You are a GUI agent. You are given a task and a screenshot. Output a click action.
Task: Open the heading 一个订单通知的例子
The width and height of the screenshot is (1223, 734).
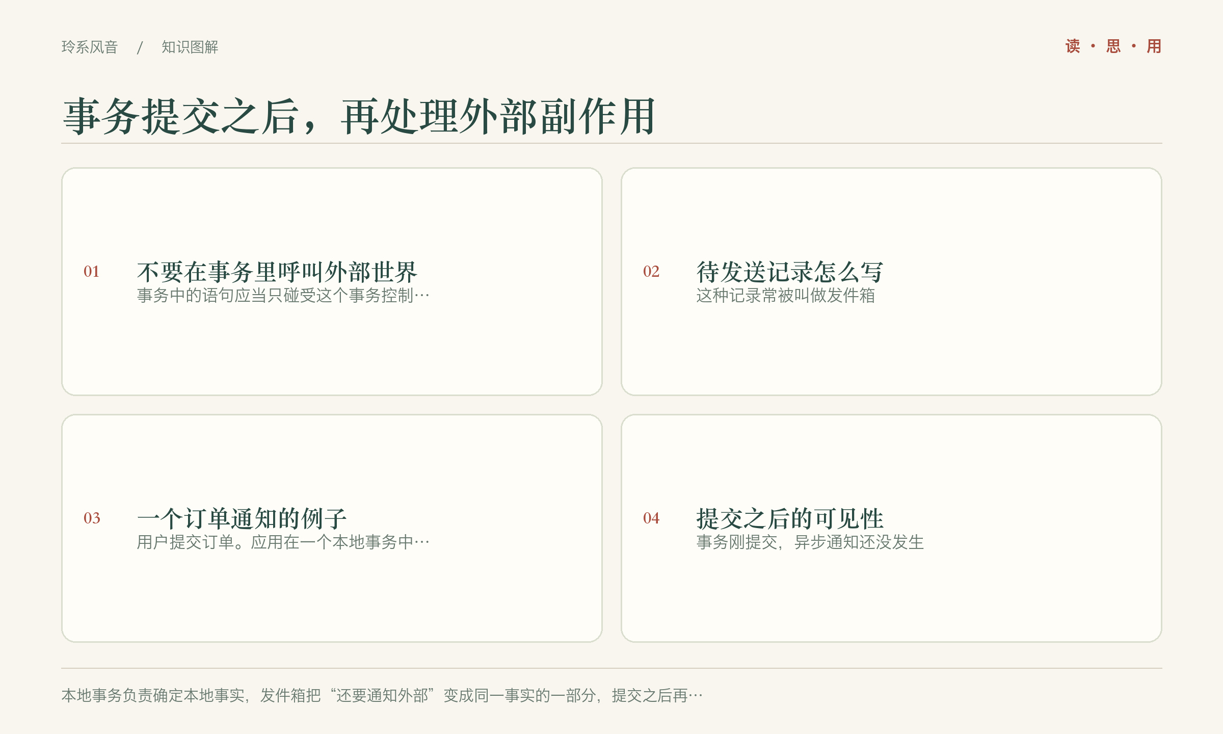coord(242,518)
